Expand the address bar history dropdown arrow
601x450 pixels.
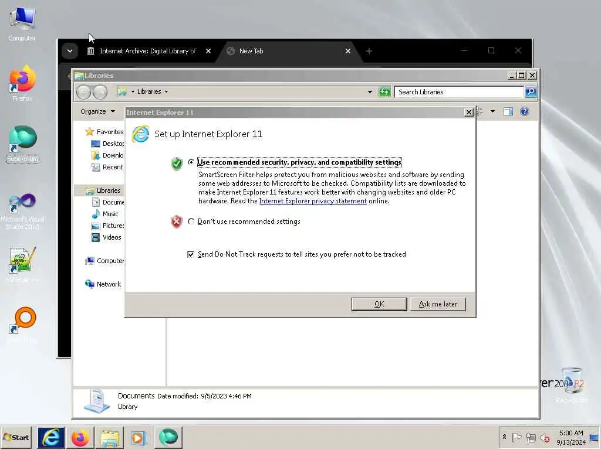pyautogui.click(x=370, y=92)
